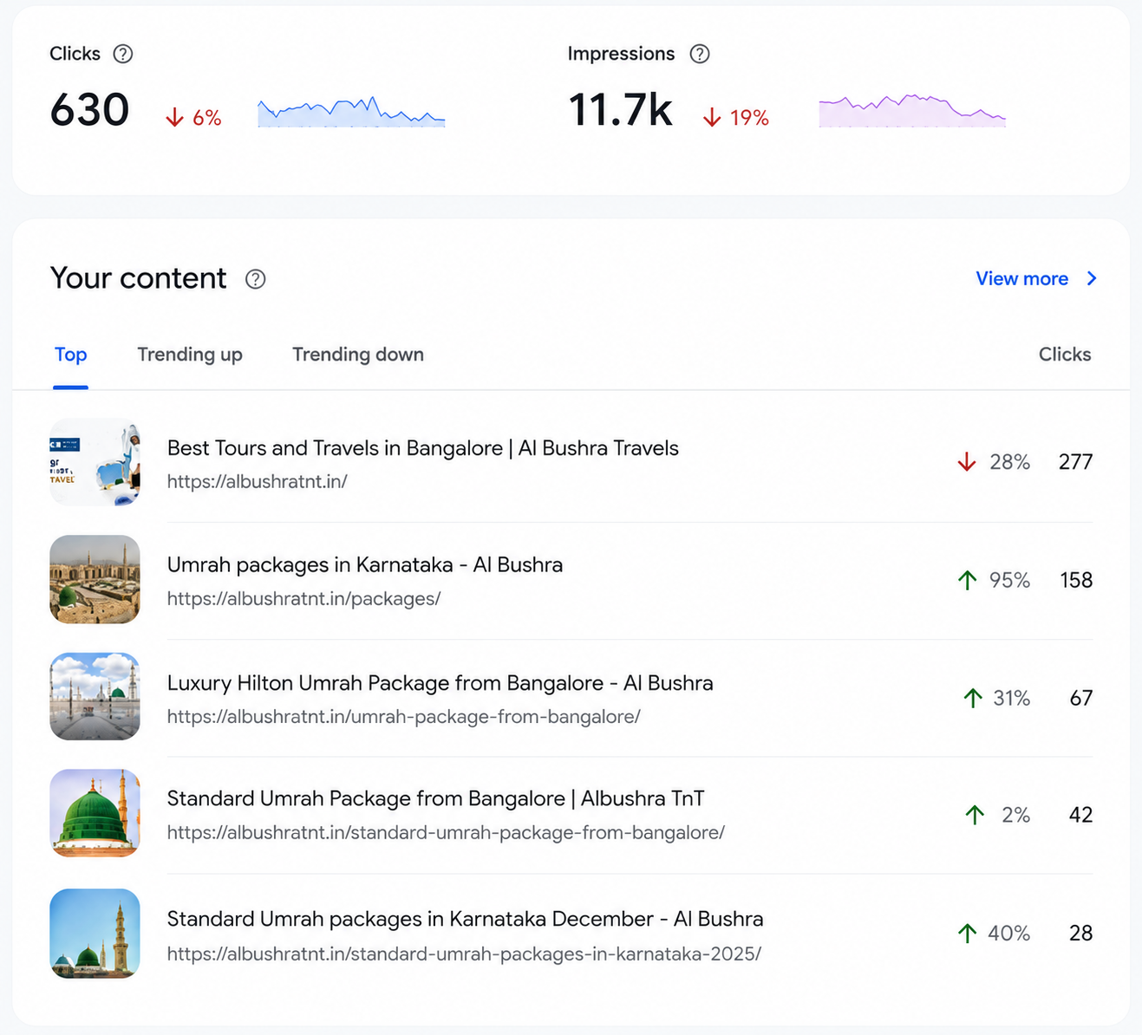This screenshot has height=1035, width=1142.
Task: Switch to the Trending up tab
Action: pos(190,355)
